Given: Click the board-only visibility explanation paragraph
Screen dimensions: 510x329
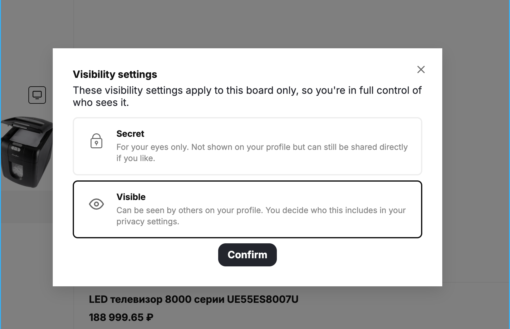Looking at the screenshot, I should 247,96.
